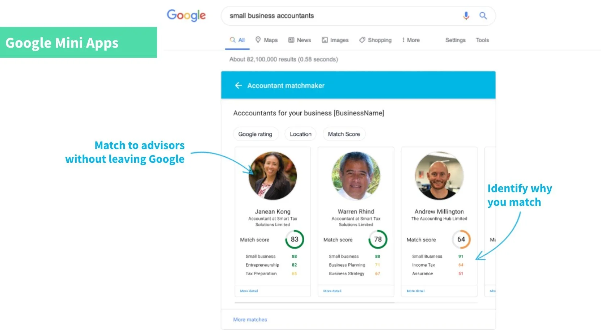This screenshot has height=335, width=601.
Task: Click 'Assurance' score row
Action: pos(438,274)
